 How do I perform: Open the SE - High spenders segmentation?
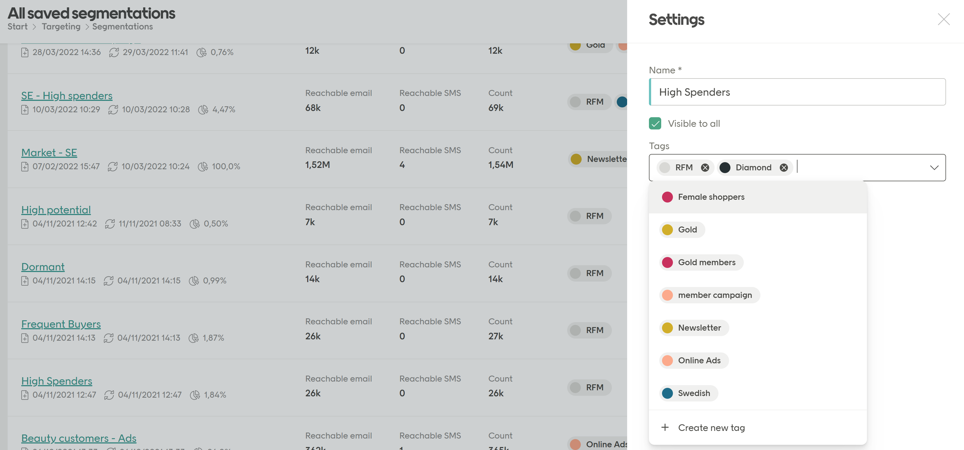(x=67, y=95)
